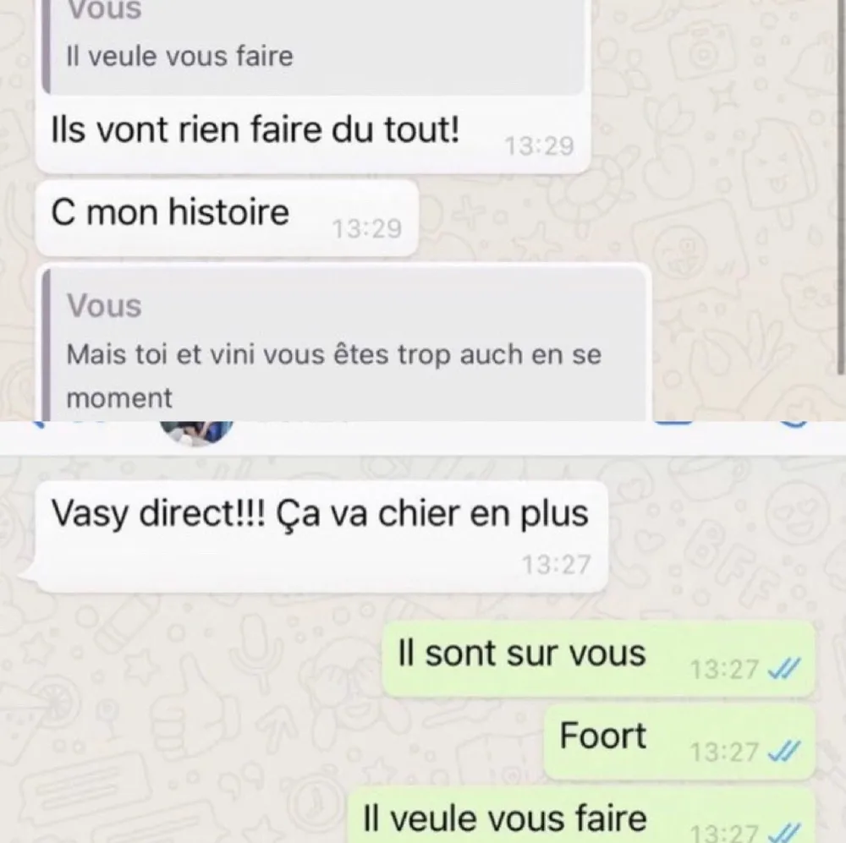The image size is (846, 843).
Task: Tap the contact profile picture in header
Action: (x=197, y=433)
